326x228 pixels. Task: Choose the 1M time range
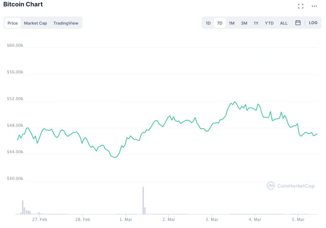point(231,23)
